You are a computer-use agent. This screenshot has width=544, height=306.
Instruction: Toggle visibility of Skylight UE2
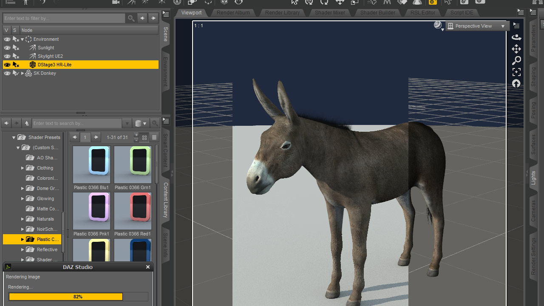point(7,56)
